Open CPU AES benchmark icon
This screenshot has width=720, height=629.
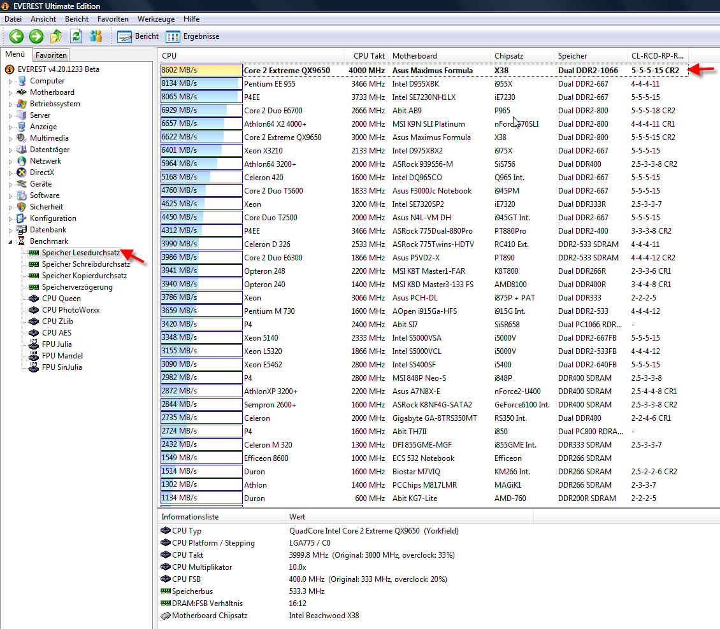(x=34, y=333)
